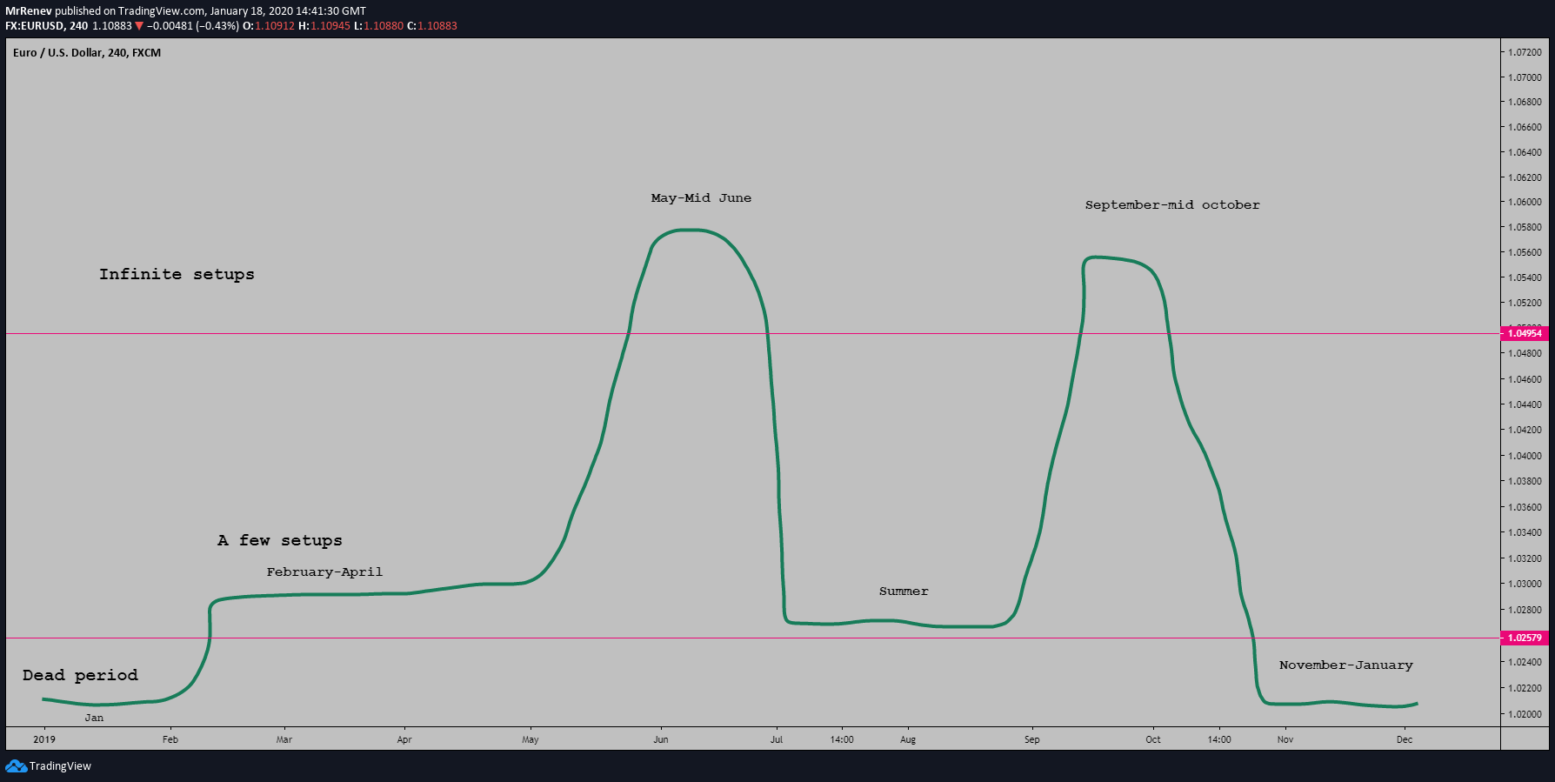Click the low price value 1.10880
Viewport: 1555px width, 782px height.
[384, 26]
